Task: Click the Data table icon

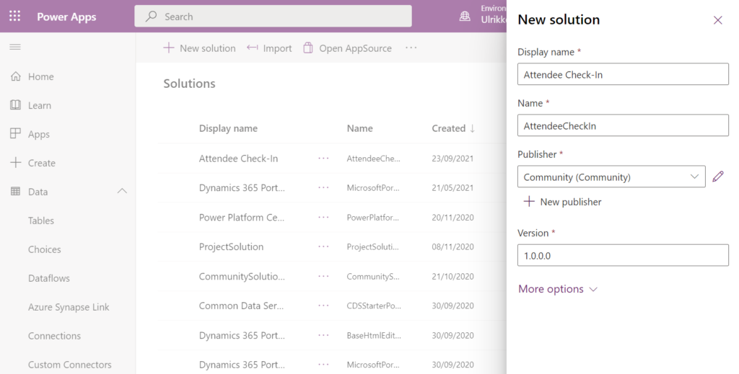Action: coord(16,192)
